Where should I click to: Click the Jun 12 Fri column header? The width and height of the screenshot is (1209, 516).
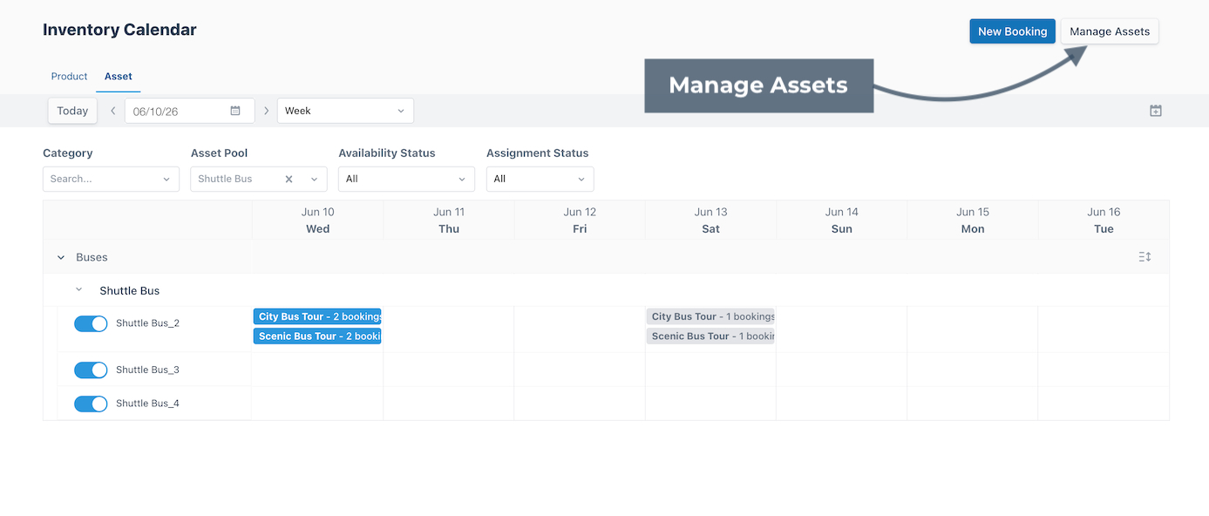[580, 221]
